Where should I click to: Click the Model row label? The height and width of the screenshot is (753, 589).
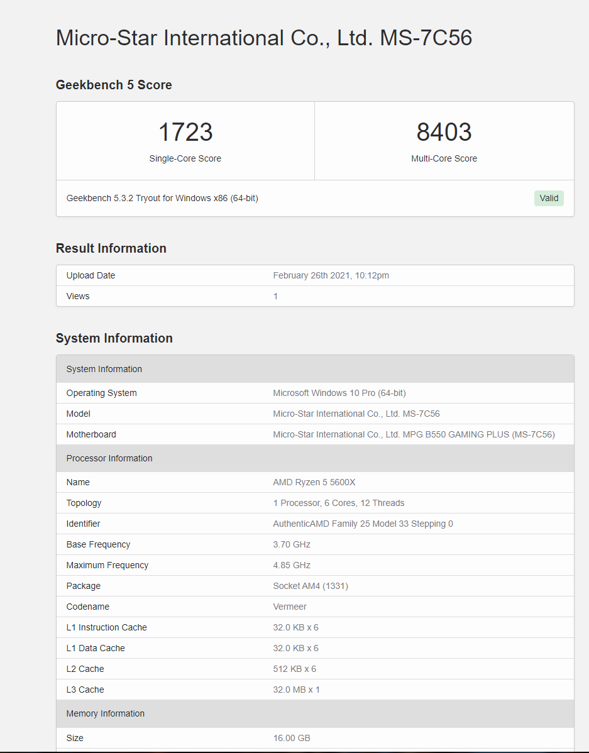(x=79, y=414)
